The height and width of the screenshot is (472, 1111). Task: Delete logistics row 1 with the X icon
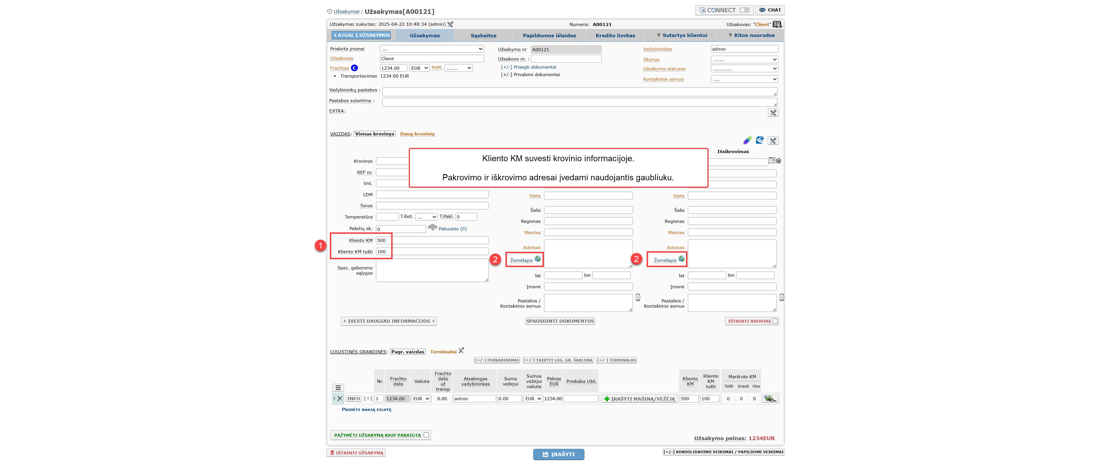point(340,399)
